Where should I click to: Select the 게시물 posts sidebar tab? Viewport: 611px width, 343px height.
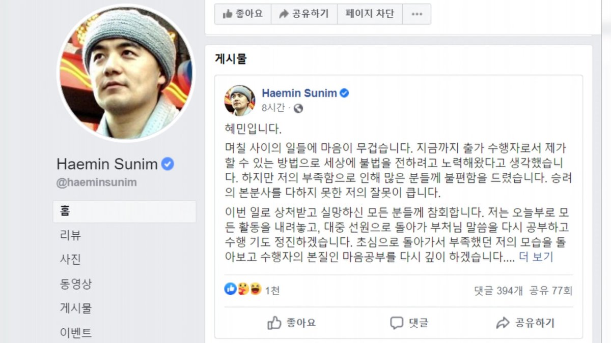pos(76,308)
